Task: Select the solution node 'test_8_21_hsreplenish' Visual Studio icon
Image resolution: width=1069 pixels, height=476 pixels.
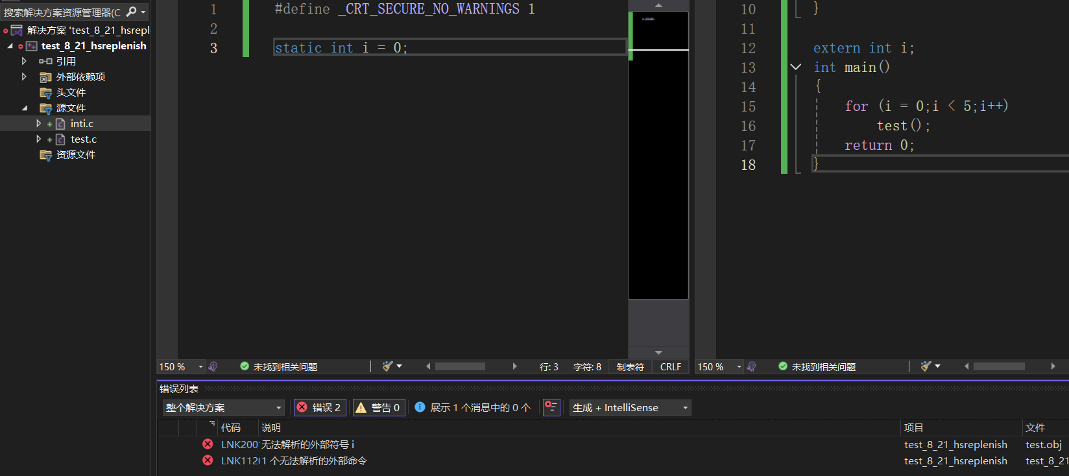Action: [17, 30]
